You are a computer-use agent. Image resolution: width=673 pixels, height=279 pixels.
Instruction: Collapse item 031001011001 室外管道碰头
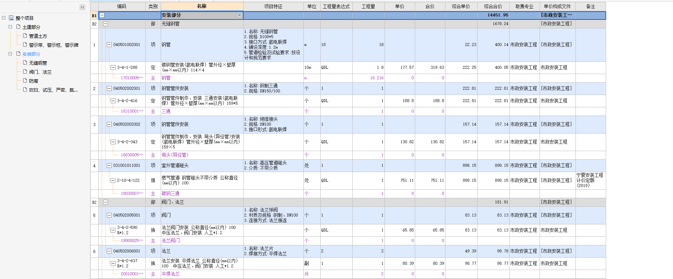coord(109,165)
